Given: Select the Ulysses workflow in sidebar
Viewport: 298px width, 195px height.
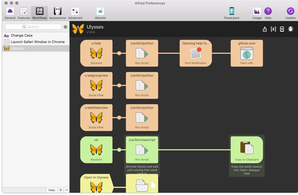Looking at the screenshot, I should point(36,48).
